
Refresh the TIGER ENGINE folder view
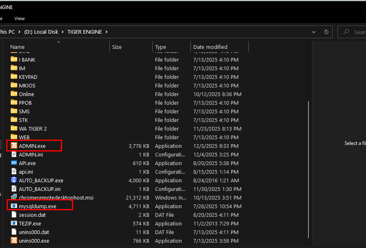(327, 32)
